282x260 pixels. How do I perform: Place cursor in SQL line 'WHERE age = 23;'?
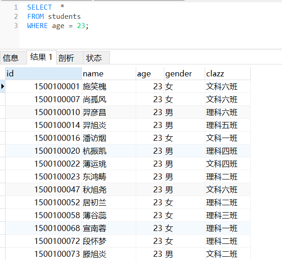coord(58,26)
